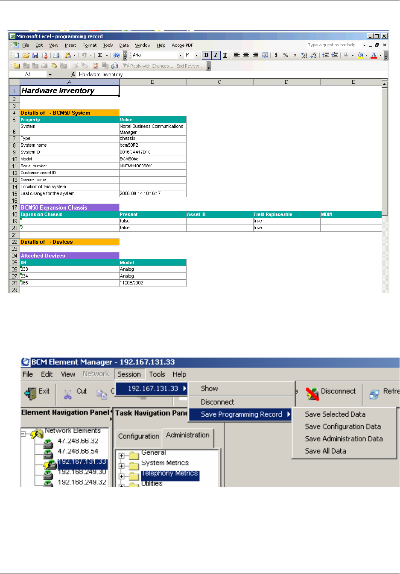
Task: Click Increase Decimal icon
Action: click(304, 55)
